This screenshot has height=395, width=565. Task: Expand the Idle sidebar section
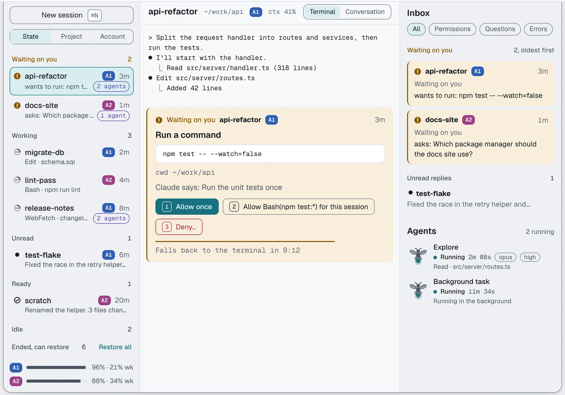[71, 329]
